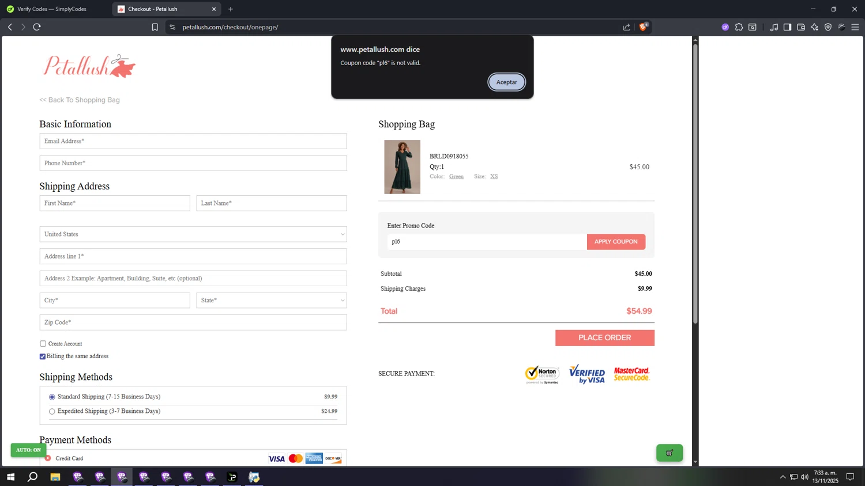Focus the First Name field

click(x=115, y=203)
